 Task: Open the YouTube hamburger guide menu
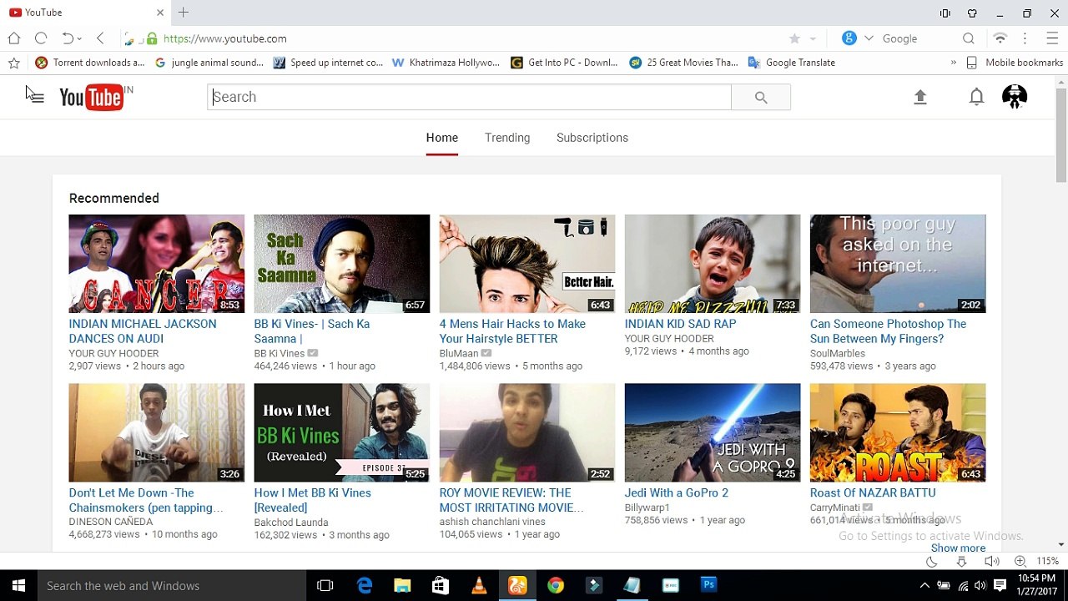35,97
